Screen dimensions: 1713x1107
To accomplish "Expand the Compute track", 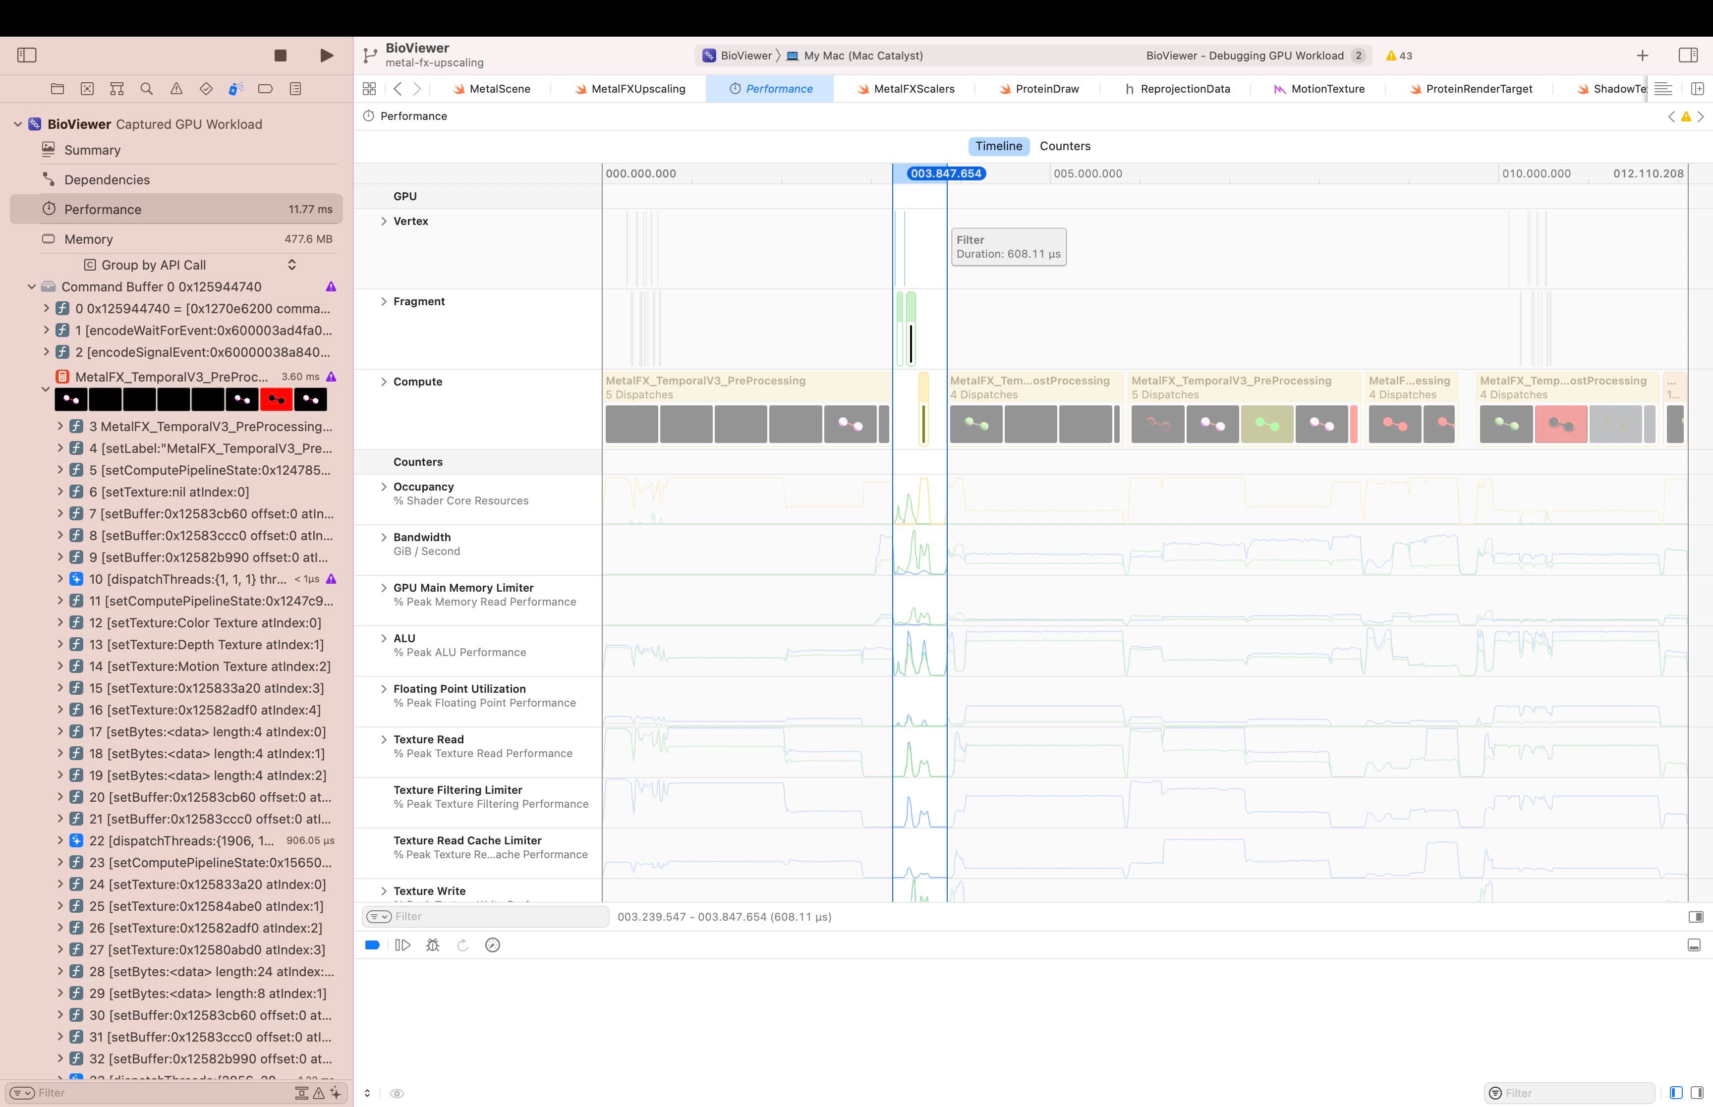I will [384, 382].
